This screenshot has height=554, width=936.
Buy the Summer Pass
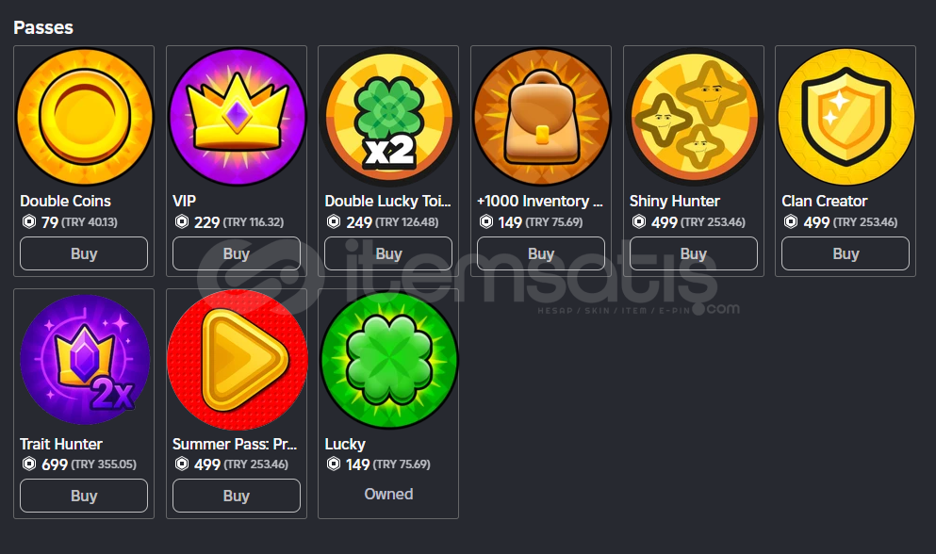click(237, 497)
